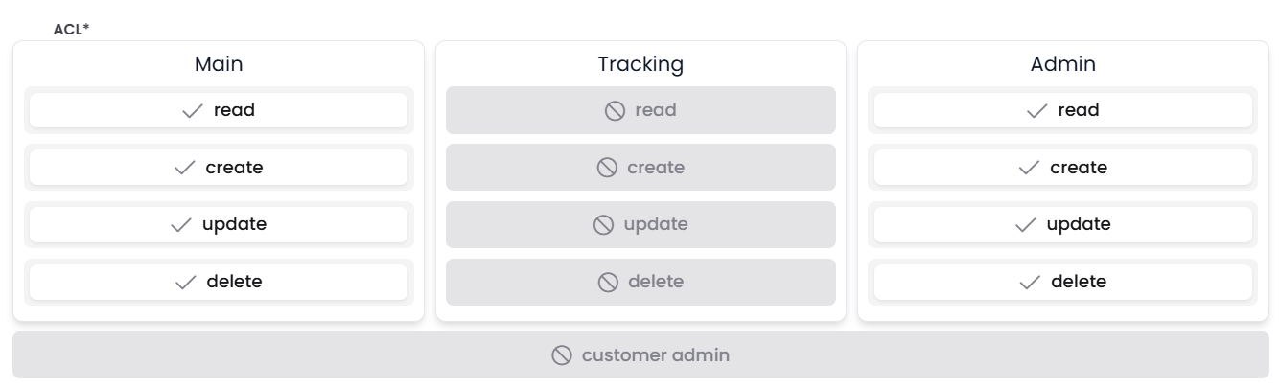This screenshot has height=388, width=1280.
Task: Enable Tracking read permission button
Action: pos(640,110)
